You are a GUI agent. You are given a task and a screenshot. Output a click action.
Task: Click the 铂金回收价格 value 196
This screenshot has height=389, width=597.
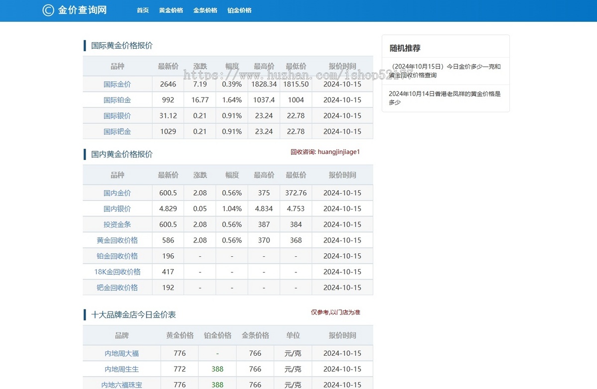click(168, 256)
